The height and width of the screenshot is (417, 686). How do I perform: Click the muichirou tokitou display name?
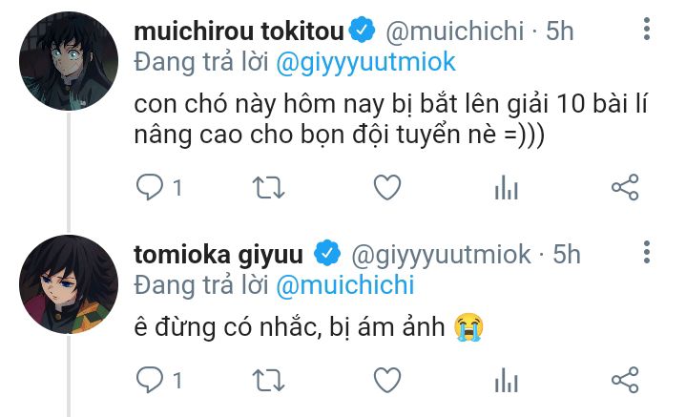pyautogui.click(x=237, y=31)
